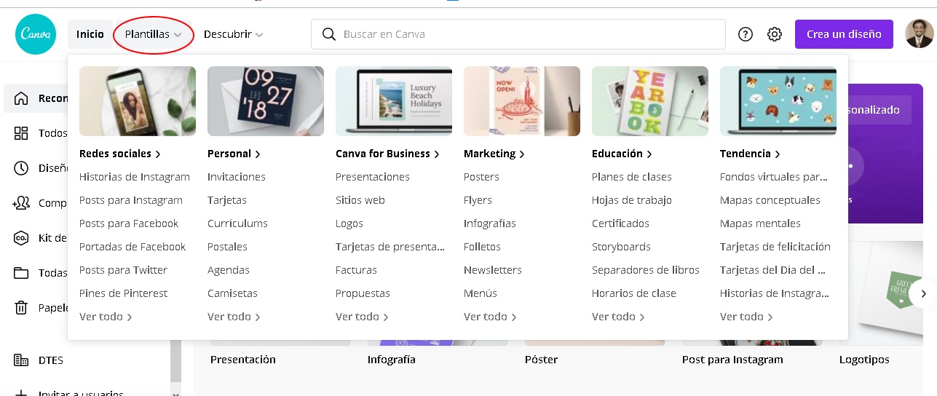Open settings gear icon
The image size is (937, 396).
775,34
